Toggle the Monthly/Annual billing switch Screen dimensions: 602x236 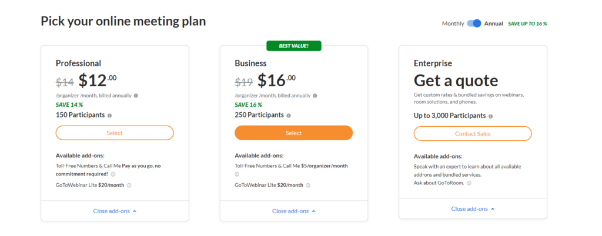pyautogui.click(x=474, y=23)
